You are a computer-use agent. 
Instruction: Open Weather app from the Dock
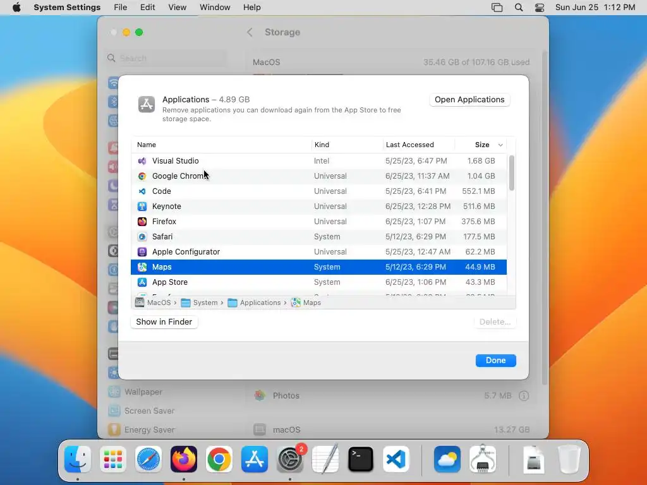(447, 459)
